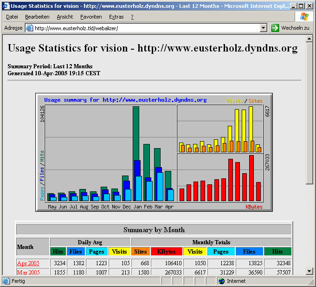Maximize the Internet Explorer window
Screen dimensions: 316x287
click(x=302, y=6)
